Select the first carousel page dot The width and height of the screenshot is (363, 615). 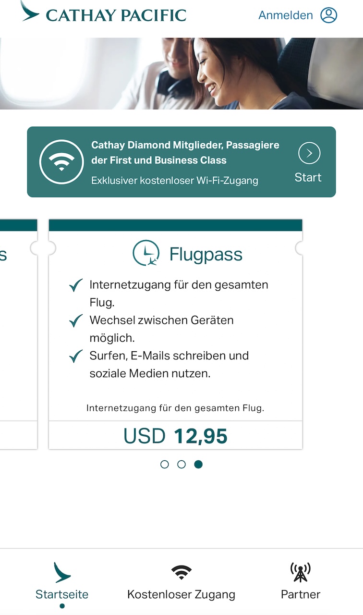click(165, 464)
